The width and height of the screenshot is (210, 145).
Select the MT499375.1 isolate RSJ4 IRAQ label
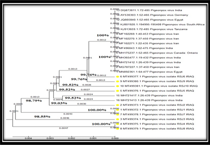157,124
